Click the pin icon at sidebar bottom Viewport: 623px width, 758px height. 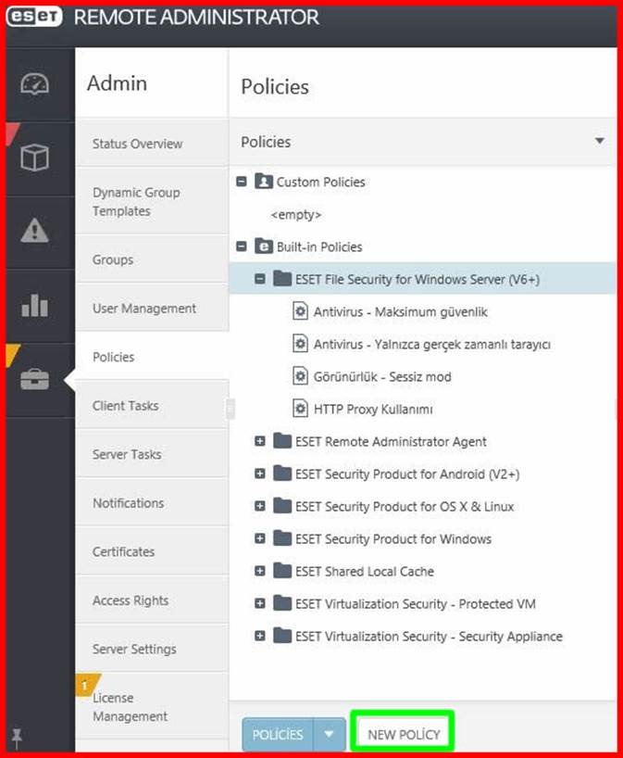[17, 738]
